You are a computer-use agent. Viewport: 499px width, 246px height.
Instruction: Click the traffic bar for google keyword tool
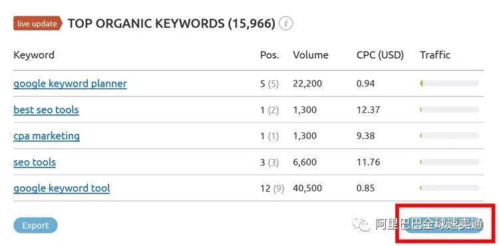pos(450,188)
